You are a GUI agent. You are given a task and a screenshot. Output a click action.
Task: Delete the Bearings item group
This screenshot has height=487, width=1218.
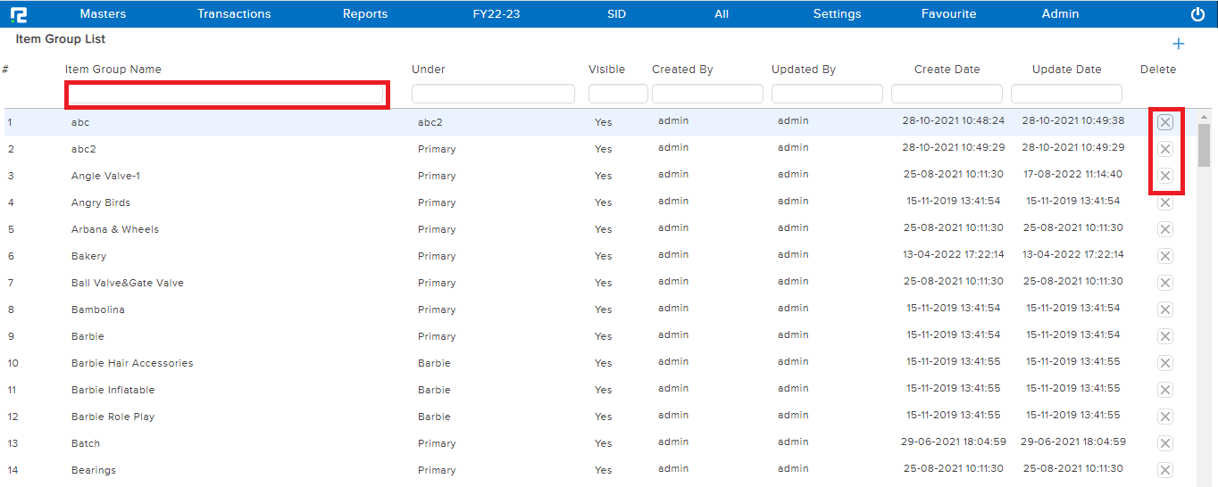tap(1165, 470)
